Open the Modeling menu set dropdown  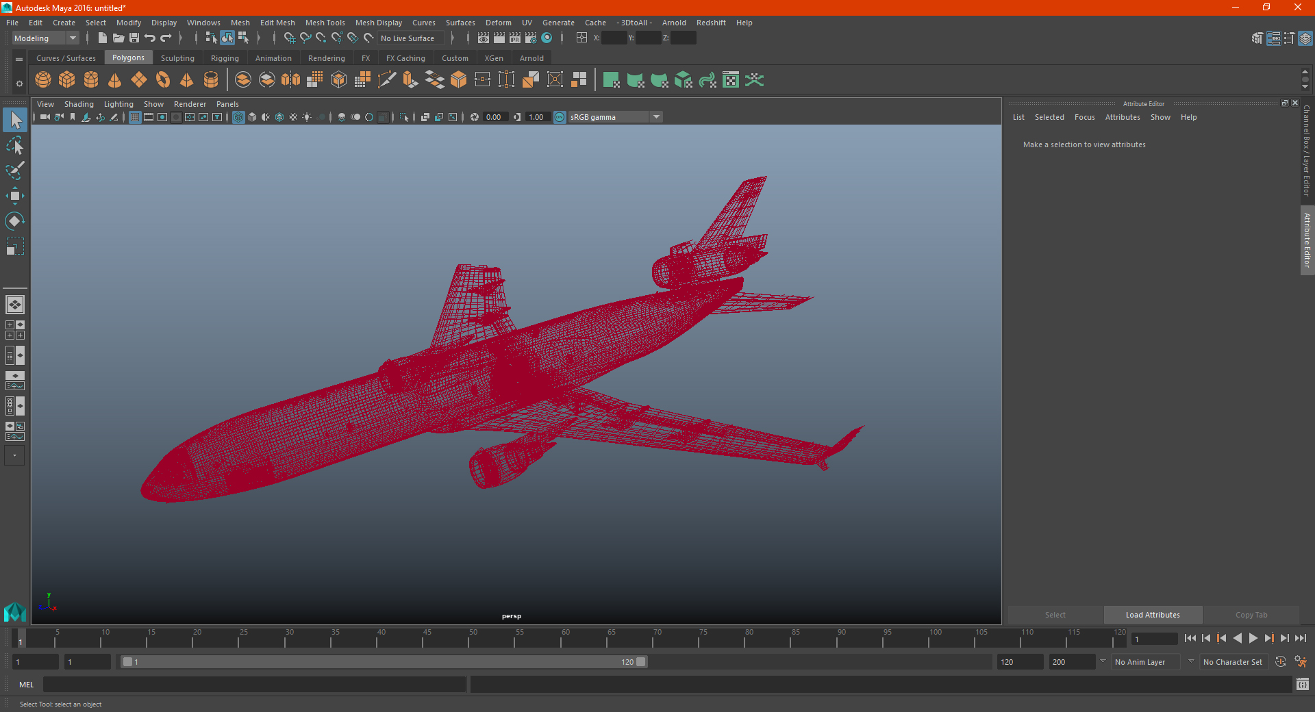pyautogui.click(x=46, y=38)
